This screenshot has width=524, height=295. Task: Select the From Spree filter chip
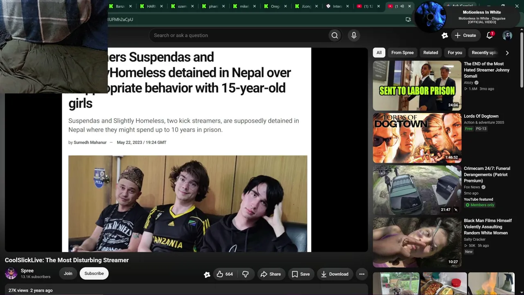click(402, 52)
